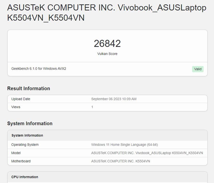Image resolution: width=214 pixels, height=183 pixels.
Task: Click the System Information table header row
Action: [x=27, y=135]
